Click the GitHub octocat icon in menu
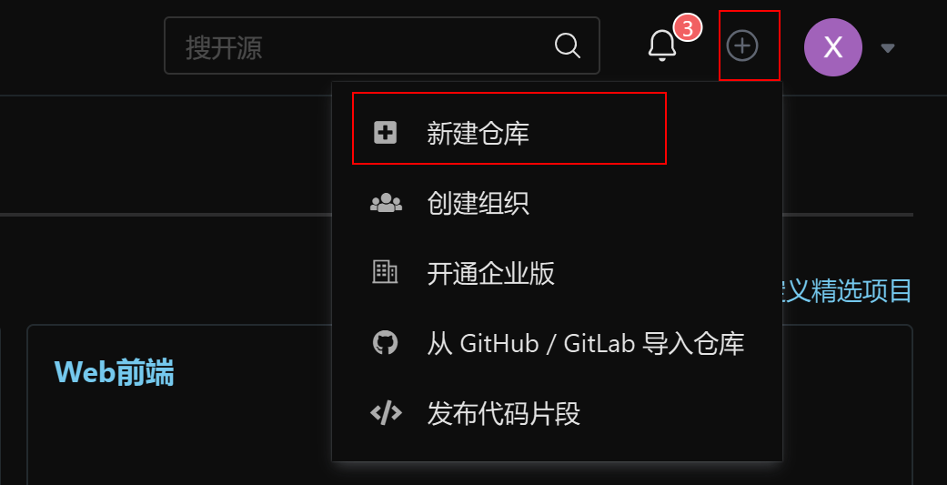This screenshot has width=947, height=485. (386, 343)
